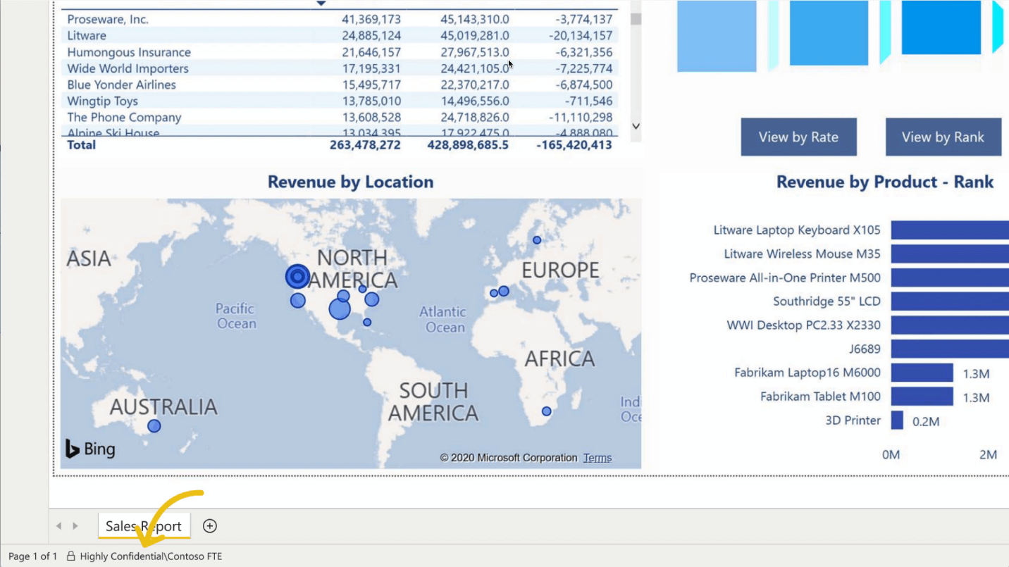
Task: Click View by Rank button
Action: tap(943, 137)
